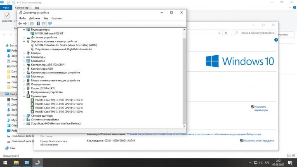Click the Системные устройства icon
The width and height of the screenshot is (297, 167).
pos(28,120)
